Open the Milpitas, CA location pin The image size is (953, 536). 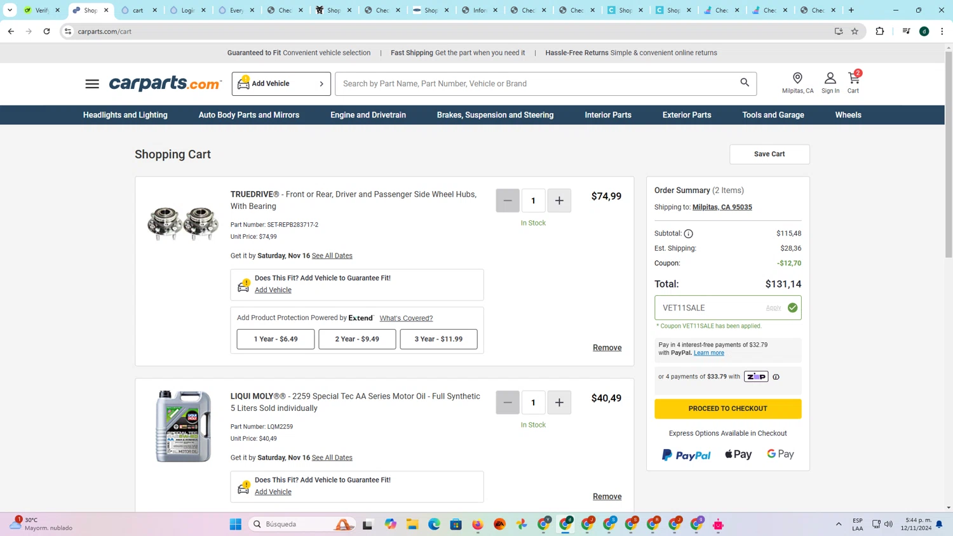[797, 83]
